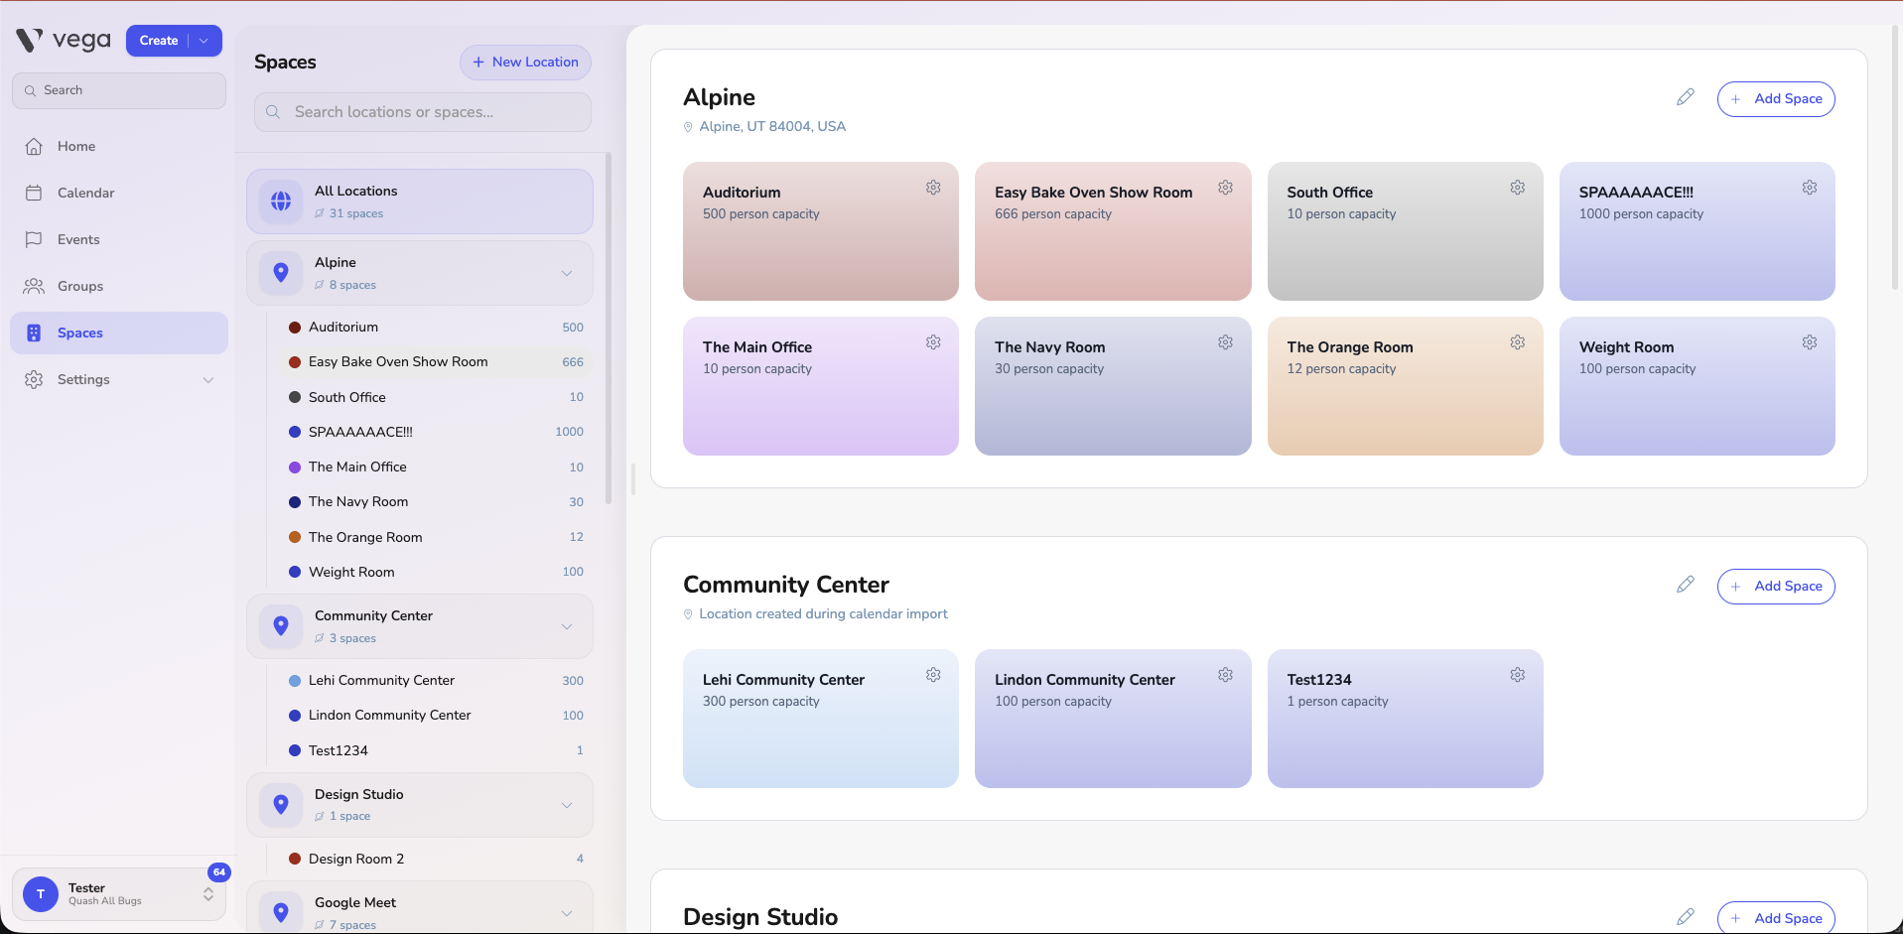Edit Community Center with pencil icon

tap(1685, 585)
